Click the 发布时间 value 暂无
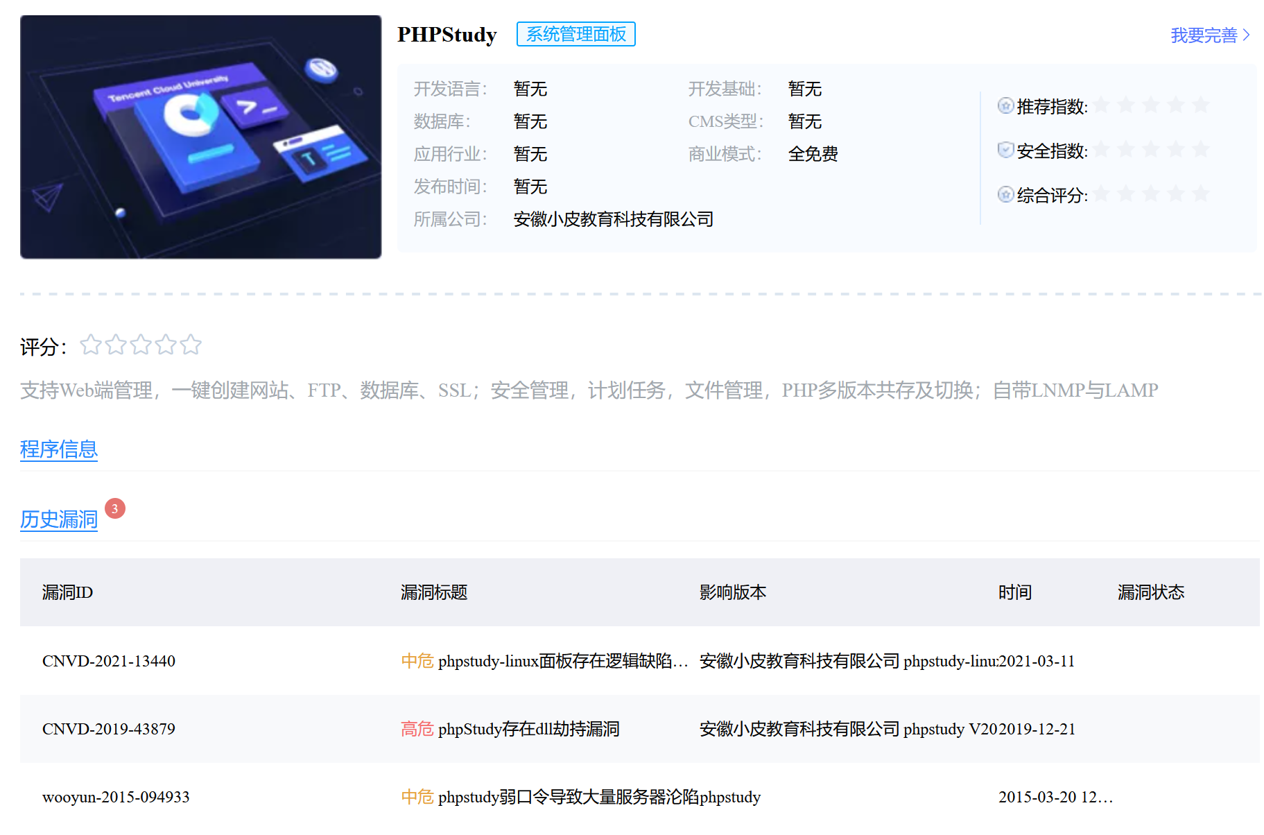The width and height of the screenshot is (1264, 835). click(530, 187)
